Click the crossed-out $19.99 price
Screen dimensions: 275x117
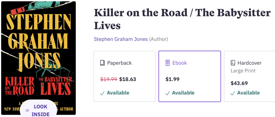click(x=108, y=79)
